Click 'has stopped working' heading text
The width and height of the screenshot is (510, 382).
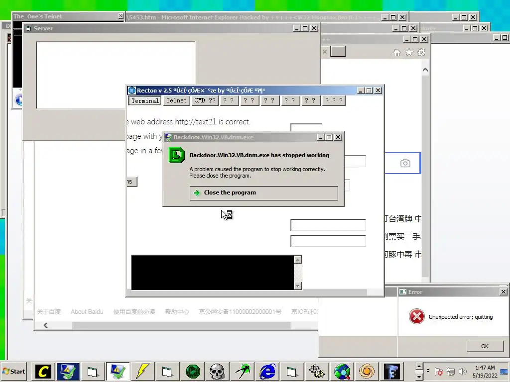pos(300,155)
